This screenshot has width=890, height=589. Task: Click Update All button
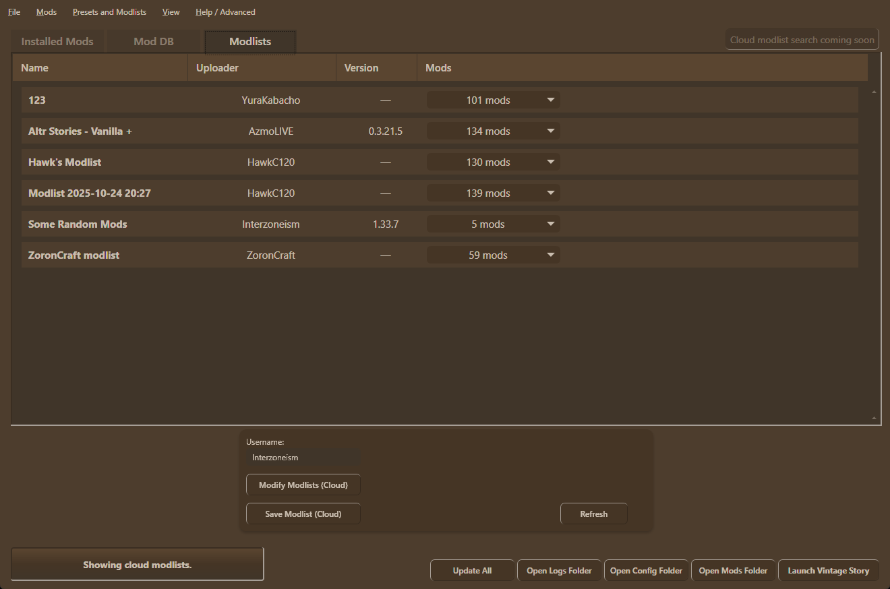(x=472, y=571)
